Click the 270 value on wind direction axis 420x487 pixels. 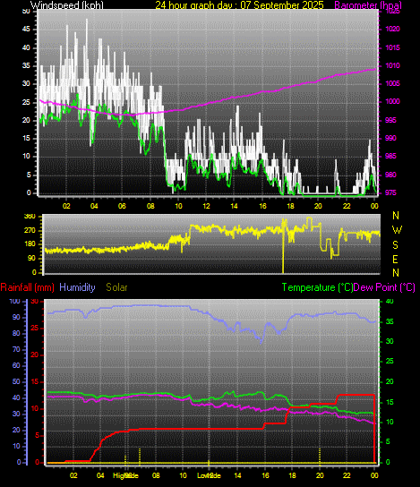[x=30, y=230]
